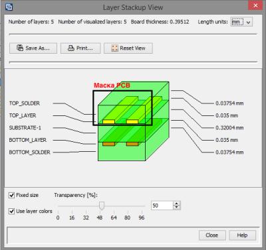
Task: Close the Layer Stackup View window
Action: (255, 5)
